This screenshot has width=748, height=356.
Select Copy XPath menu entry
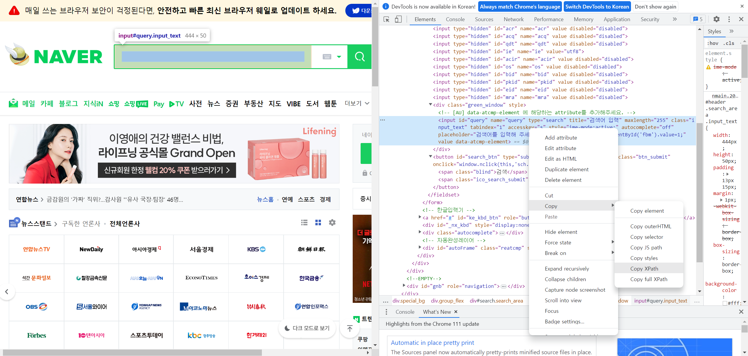644,268
